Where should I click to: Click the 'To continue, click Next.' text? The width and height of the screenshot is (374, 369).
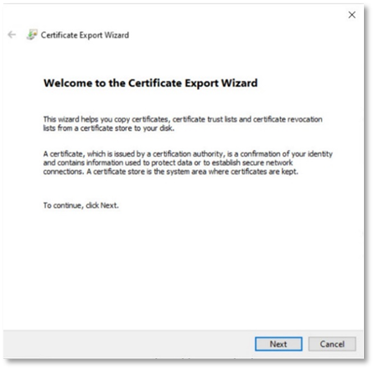tap(81, 205)
